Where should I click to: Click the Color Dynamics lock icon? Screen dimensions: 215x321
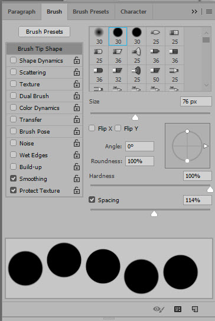[77, 108]
